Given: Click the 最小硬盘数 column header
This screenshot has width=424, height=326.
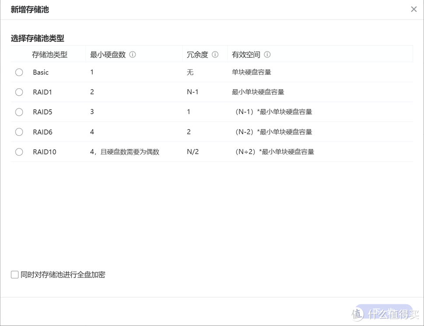Looking at the screenshot, I should pos(108,54).
